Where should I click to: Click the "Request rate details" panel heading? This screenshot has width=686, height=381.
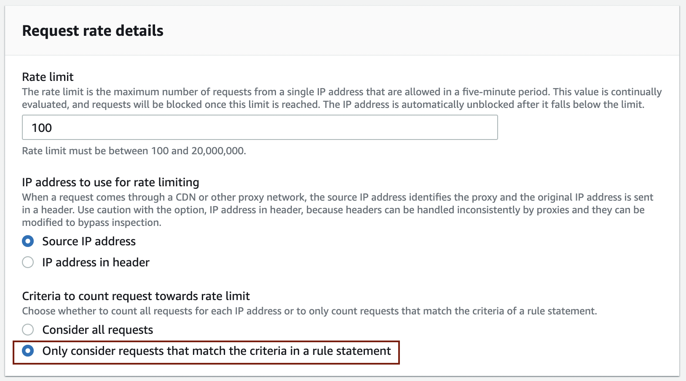93,31
